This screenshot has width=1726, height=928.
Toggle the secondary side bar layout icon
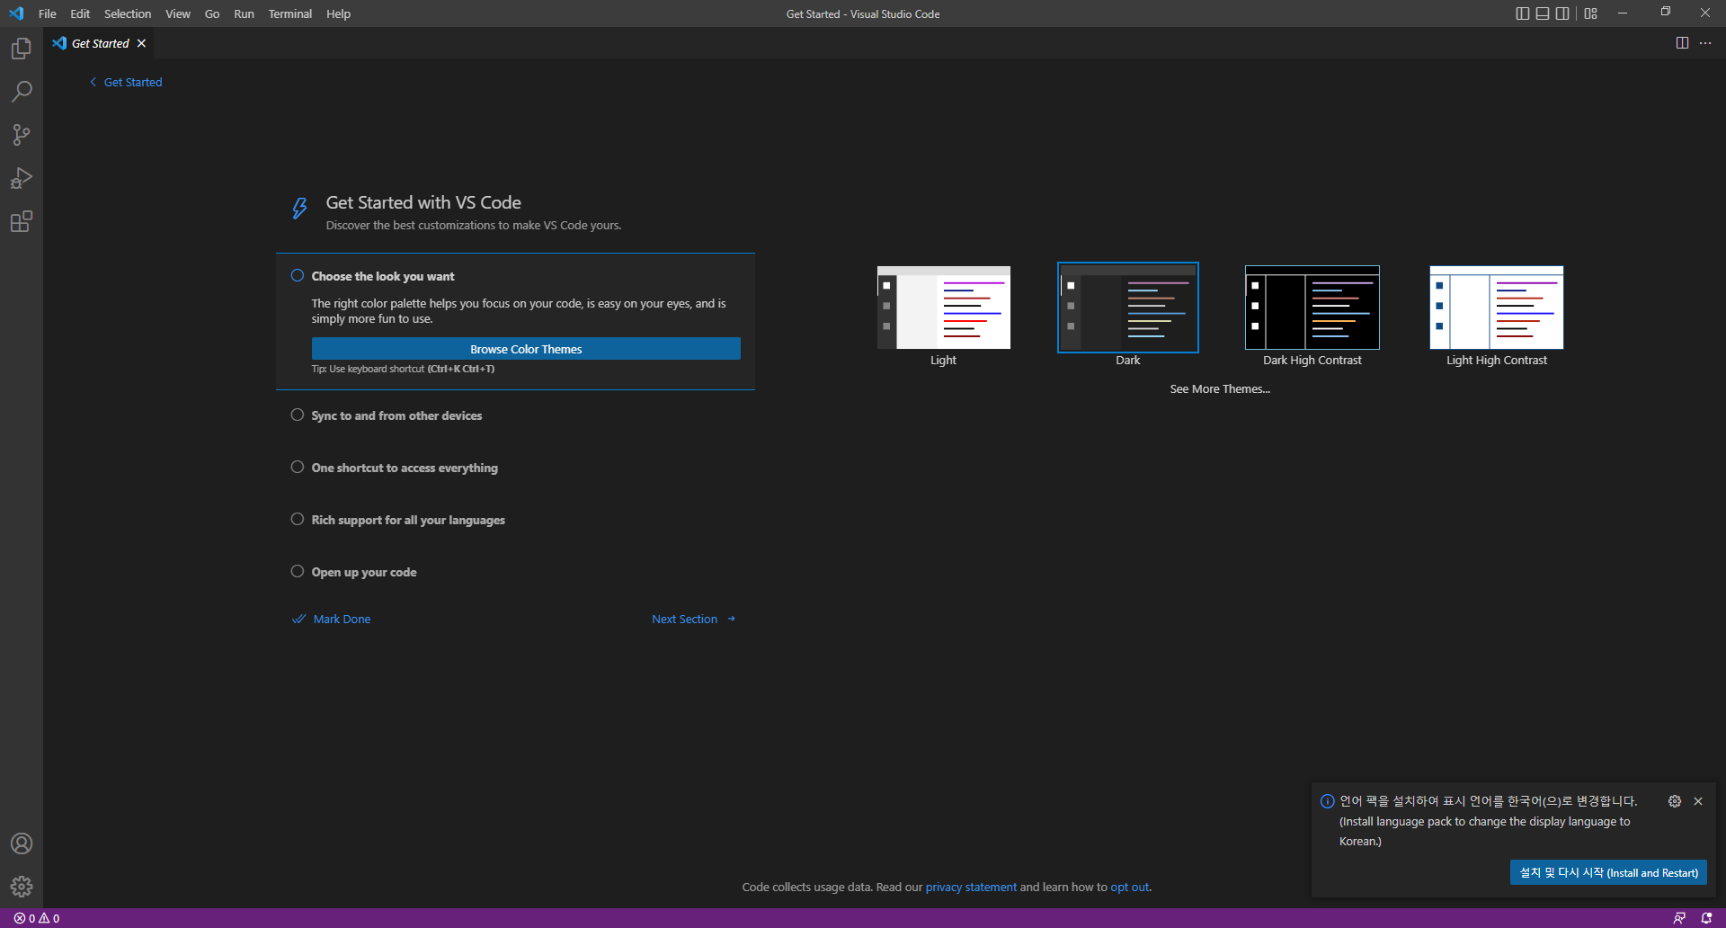pos(1562,13)
